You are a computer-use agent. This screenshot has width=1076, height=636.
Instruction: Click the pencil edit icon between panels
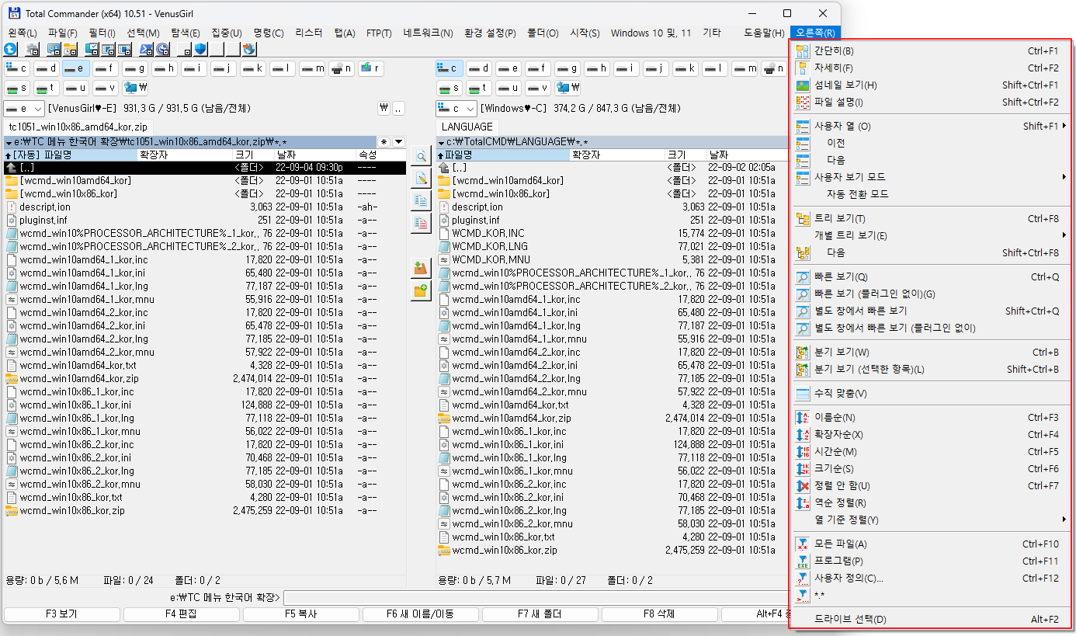421,179
